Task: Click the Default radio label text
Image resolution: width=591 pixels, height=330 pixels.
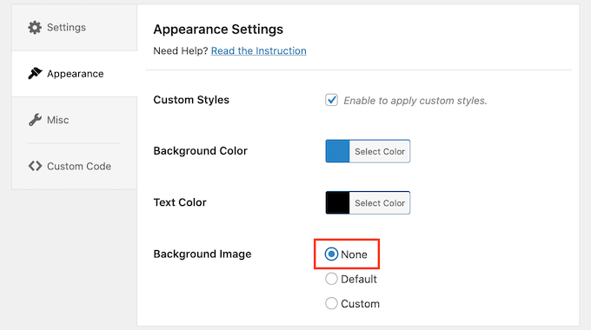Action: (x=358, y=279)
